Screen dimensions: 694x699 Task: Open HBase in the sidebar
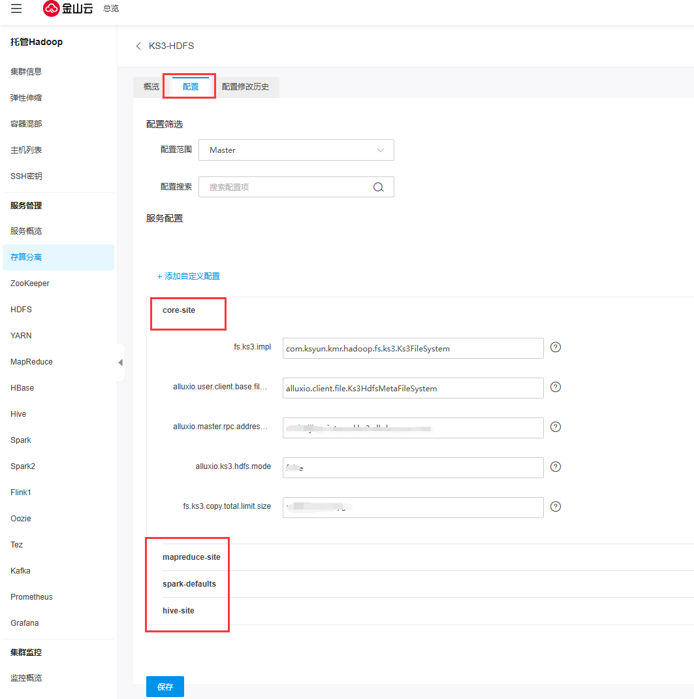coord(22,388)
